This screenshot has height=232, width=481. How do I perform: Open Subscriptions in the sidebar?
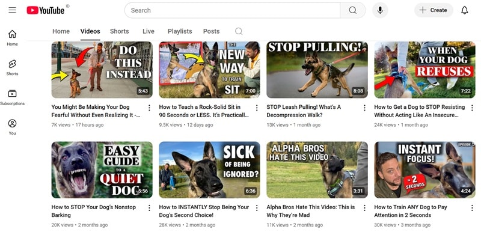(x=12, y=97)
